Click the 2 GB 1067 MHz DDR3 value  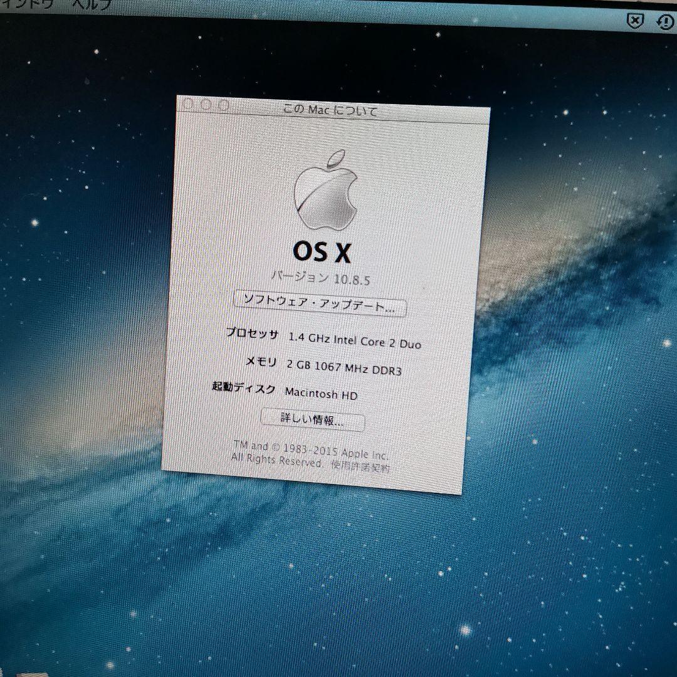[x=344, y=367]
